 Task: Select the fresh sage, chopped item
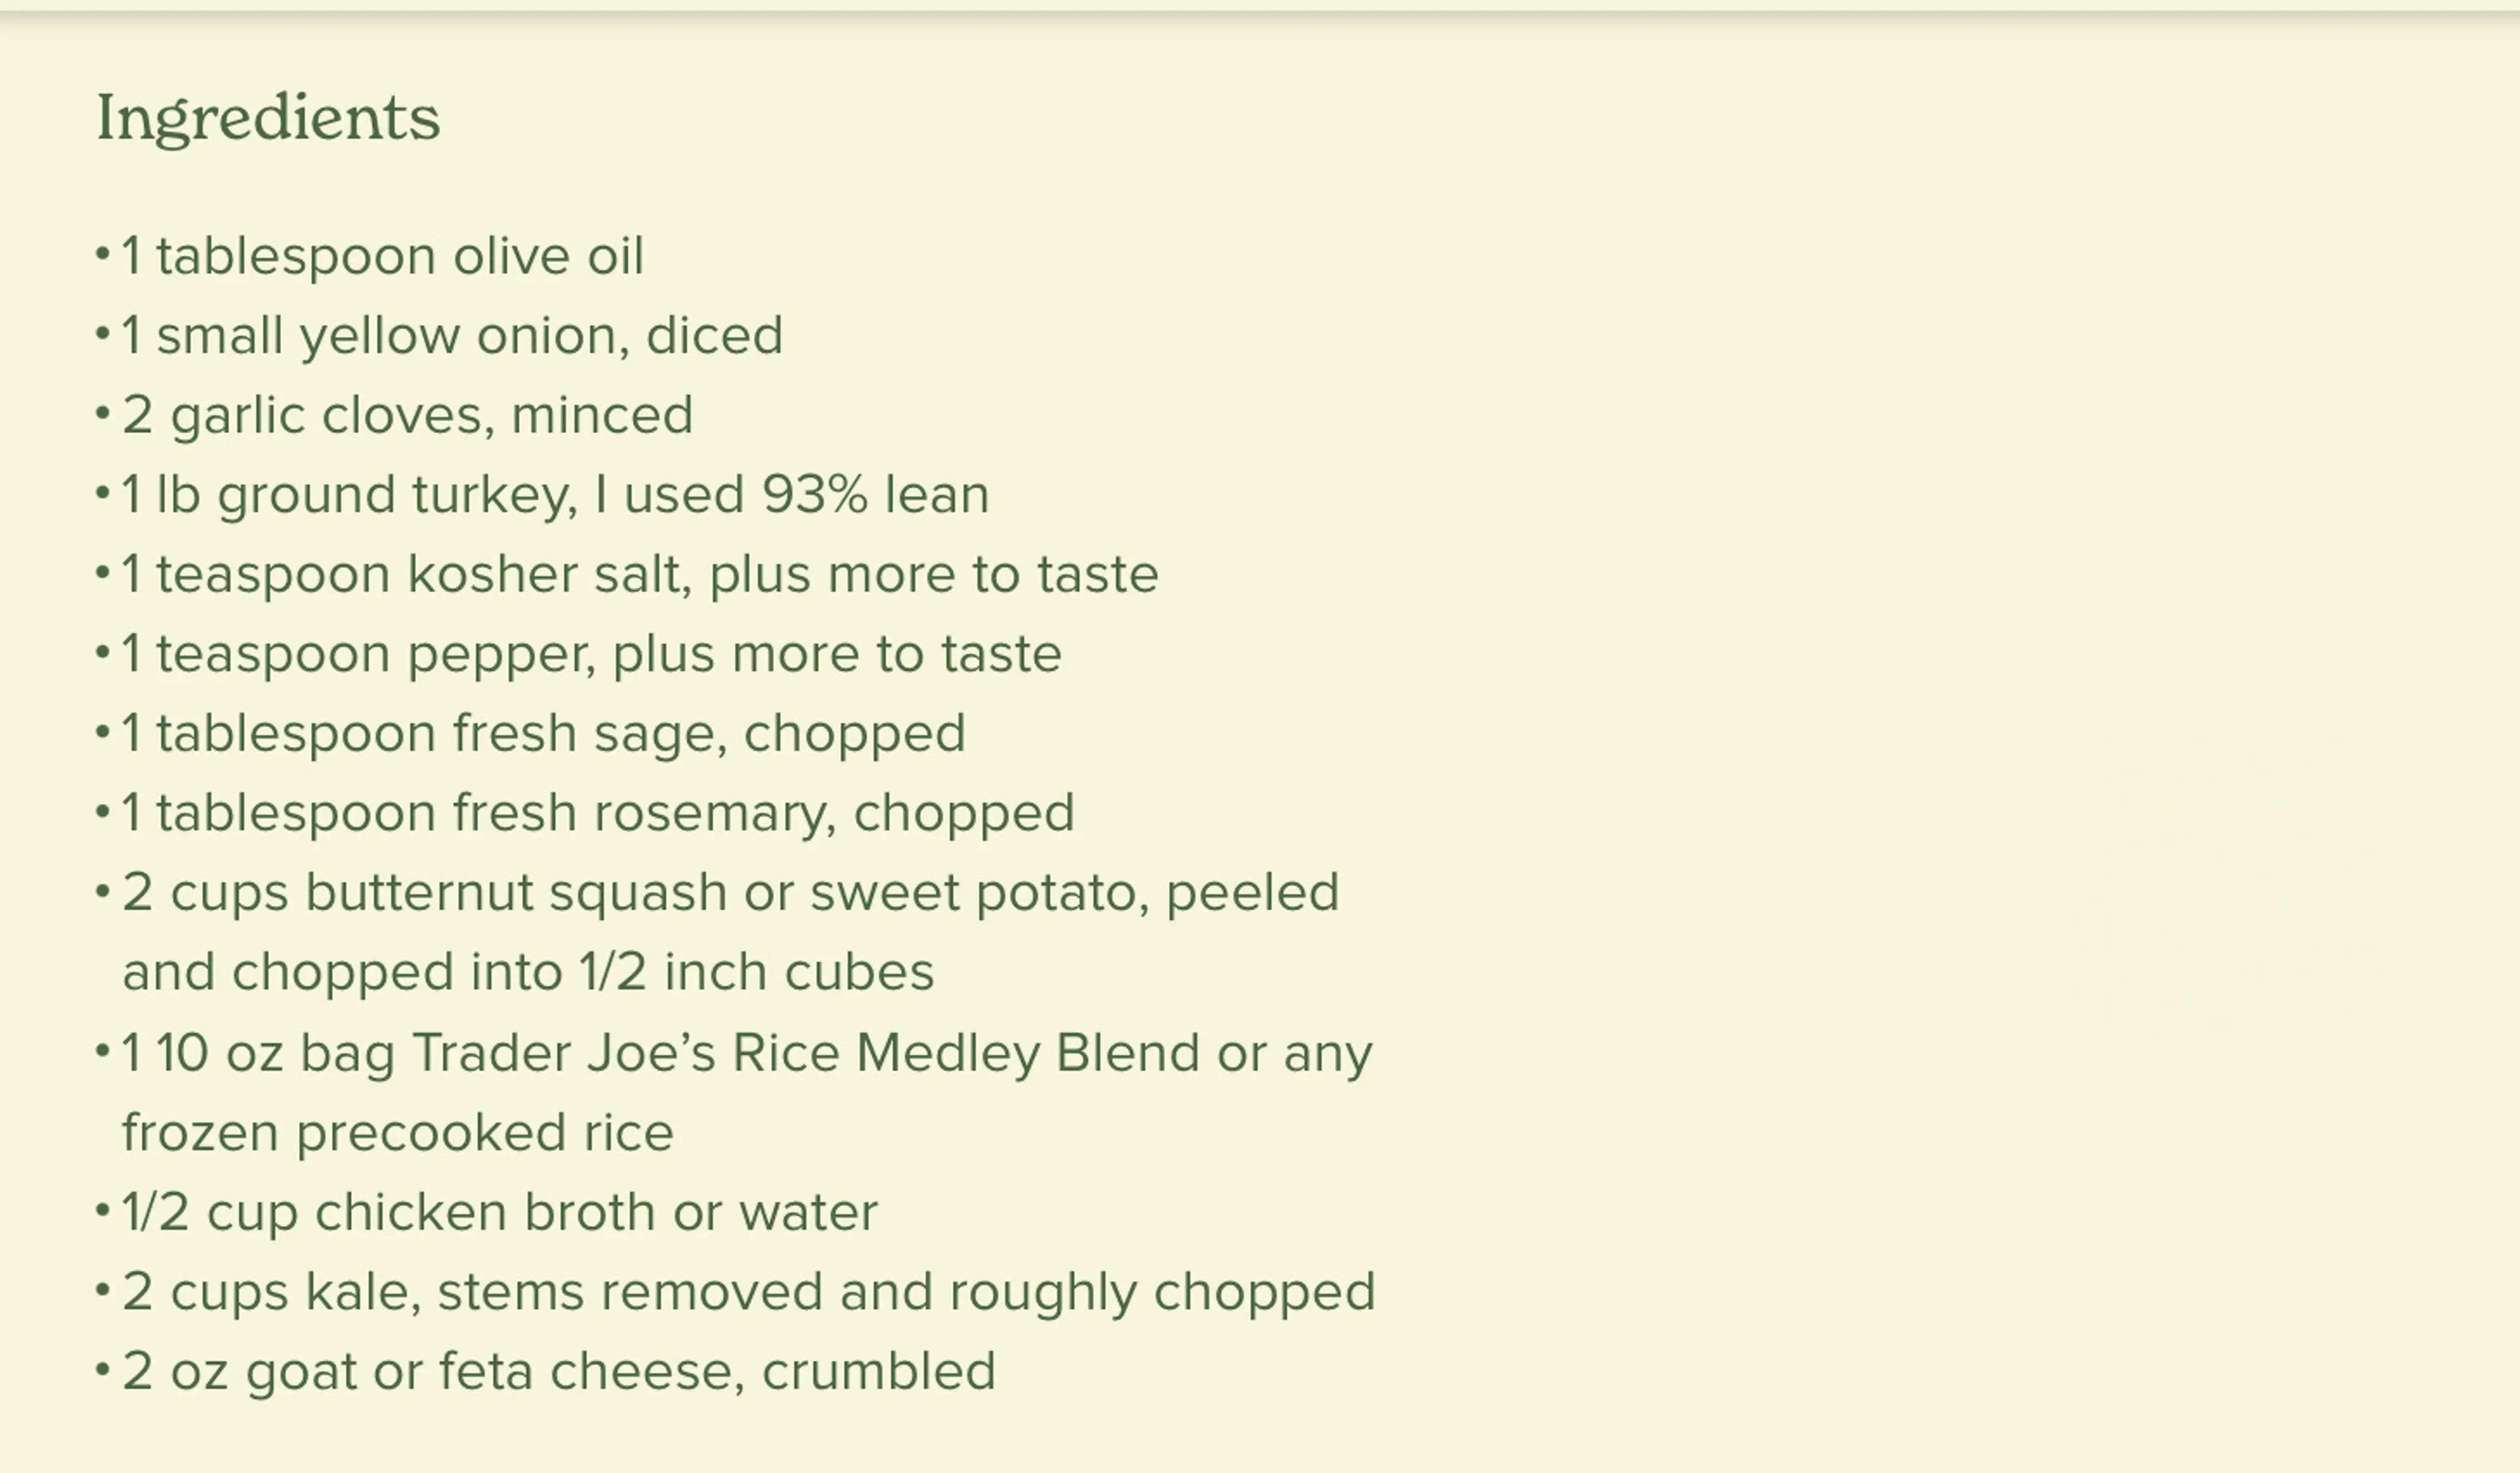(x=543, y=733)
